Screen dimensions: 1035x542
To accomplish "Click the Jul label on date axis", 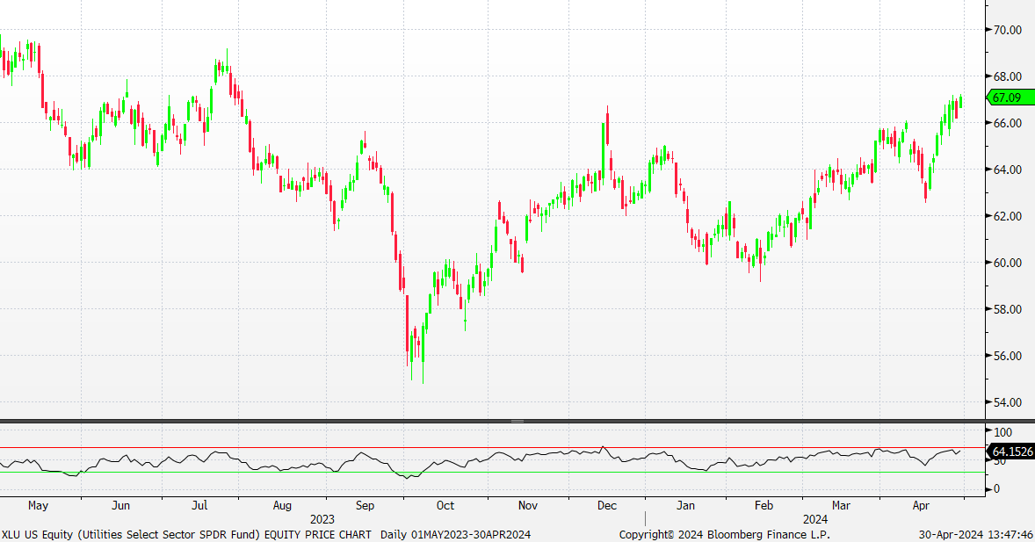I will 199,506.
